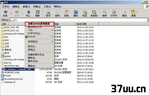149x95 pixels.
Task: Open Properties (属性) toolbar icon
Action: [x=125, y=12]
